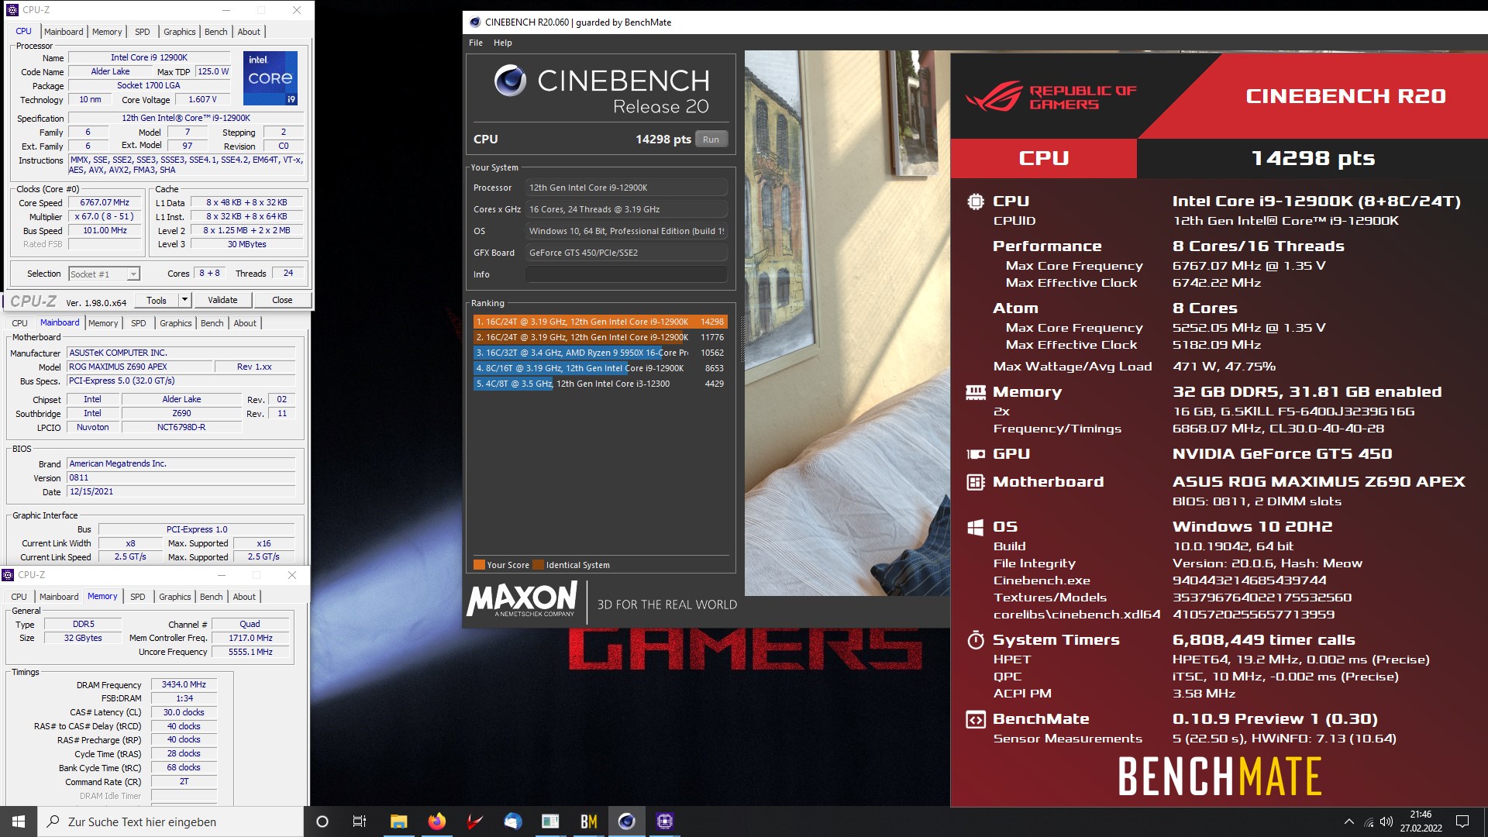Click the red ASUS ROG taskbar icon
Screen dimensions: 1488x837
pos(475,821)
